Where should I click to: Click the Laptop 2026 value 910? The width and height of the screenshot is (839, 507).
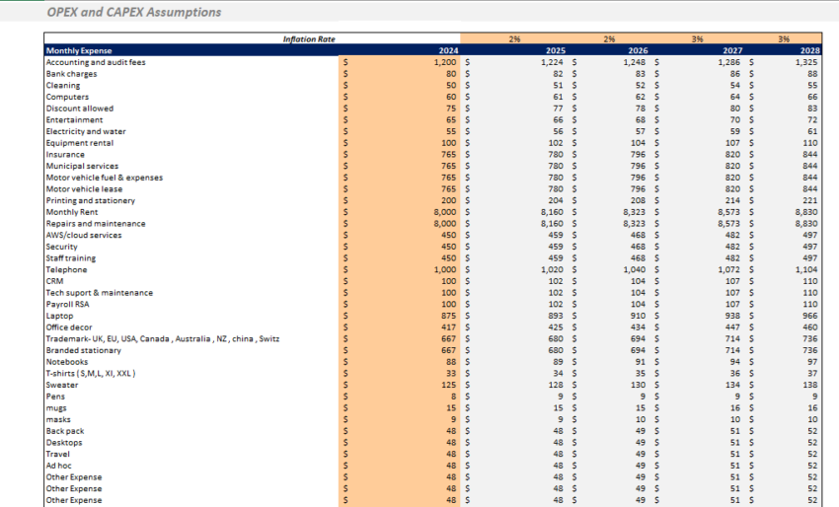pyautogui.click(x=638, y=316)
